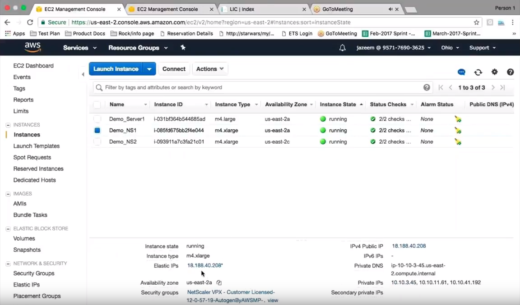520x305 pixels.
Task: Copy availability zone using copy icon
Action: [219, 283]
